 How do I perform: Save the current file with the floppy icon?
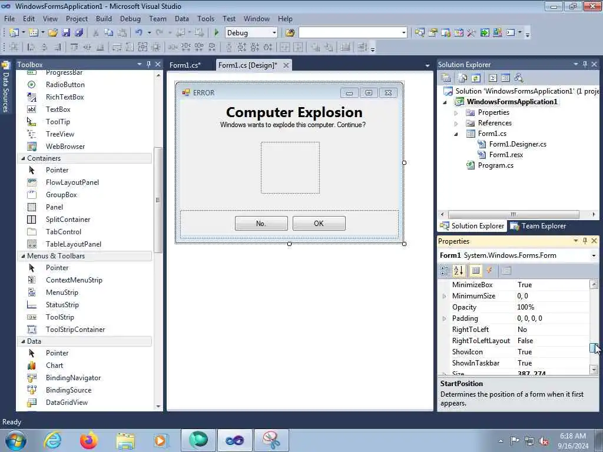point(66,33)
